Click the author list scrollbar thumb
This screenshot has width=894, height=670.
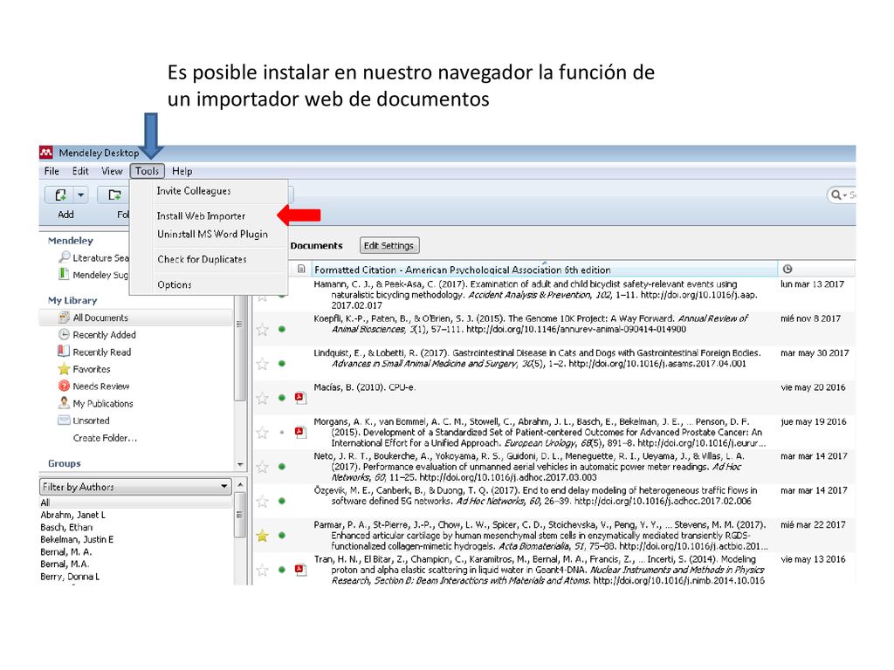click(x=240, y=515)
